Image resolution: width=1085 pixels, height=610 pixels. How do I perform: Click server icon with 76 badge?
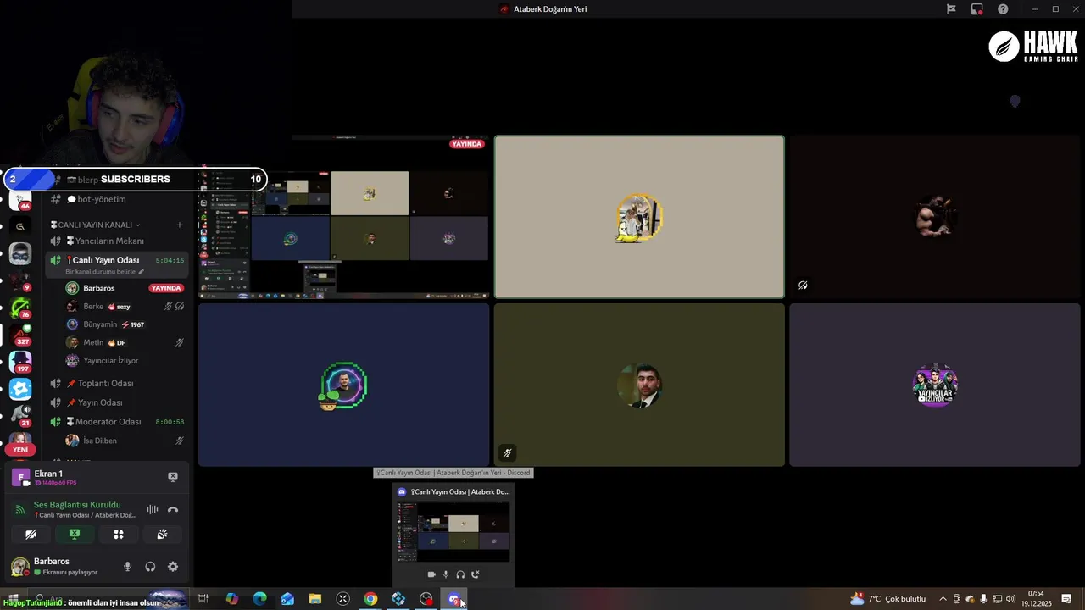[20, 308]
